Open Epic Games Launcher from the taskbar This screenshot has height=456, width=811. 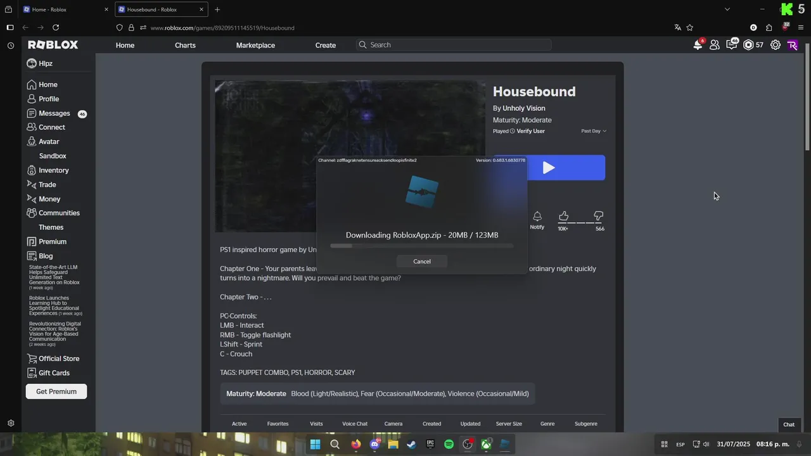coord(430,445)
